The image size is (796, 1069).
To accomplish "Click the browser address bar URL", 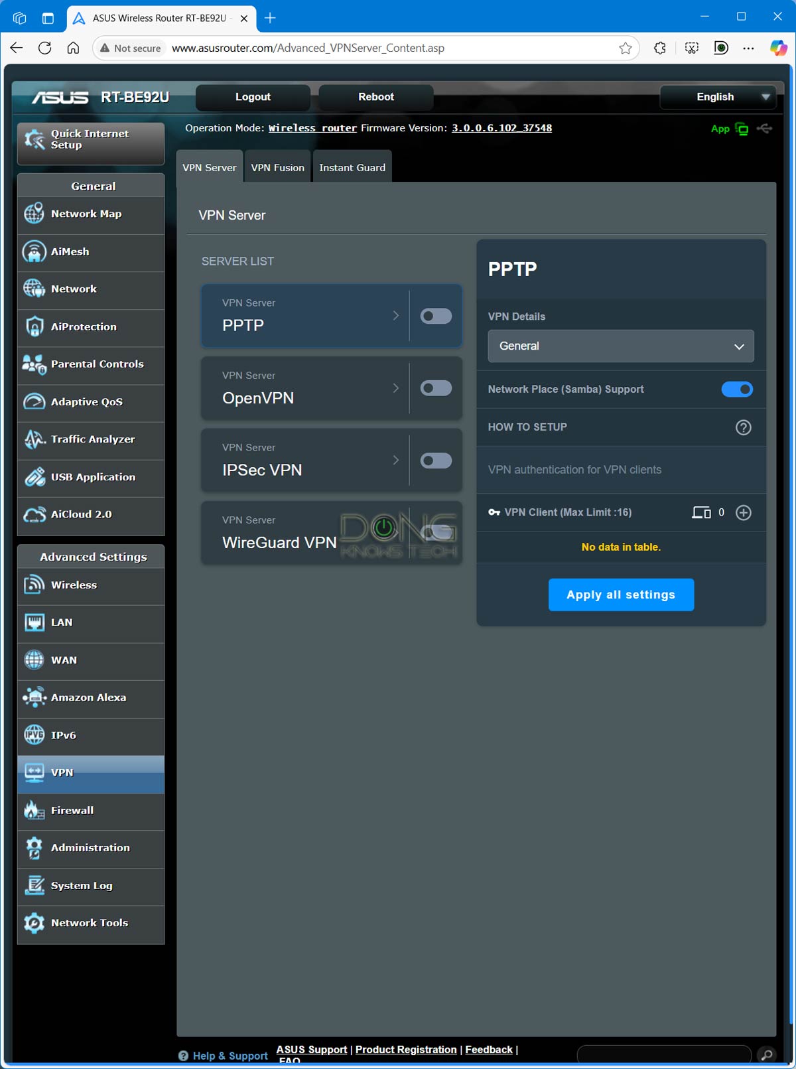I will (x=308, y=48).
